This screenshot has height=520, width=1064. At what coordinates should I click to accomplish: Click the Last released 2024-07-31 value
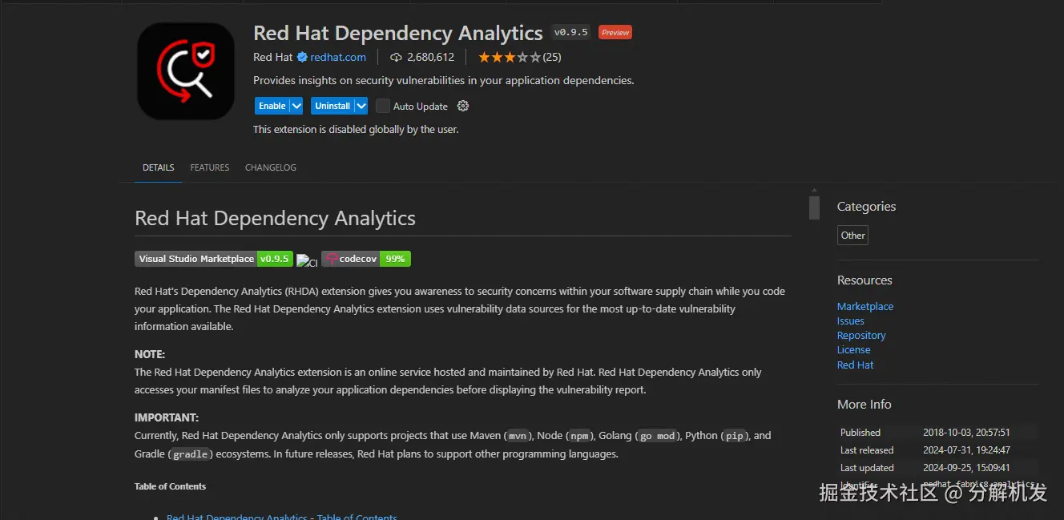point(966,449)
